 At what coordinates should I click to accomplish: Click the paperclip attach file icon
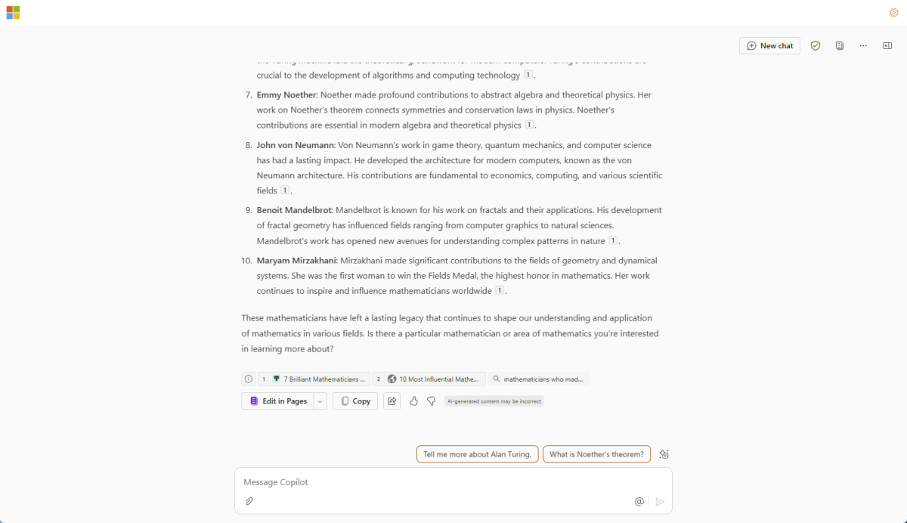(x=249, y=501)
